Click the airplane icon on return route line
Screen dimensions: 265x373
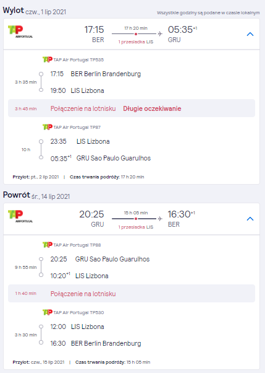(160, 219)
